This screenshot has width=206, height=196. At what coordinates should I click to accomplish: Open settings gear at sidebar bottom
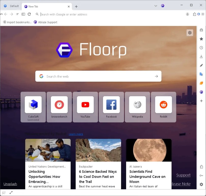[201, 185]
